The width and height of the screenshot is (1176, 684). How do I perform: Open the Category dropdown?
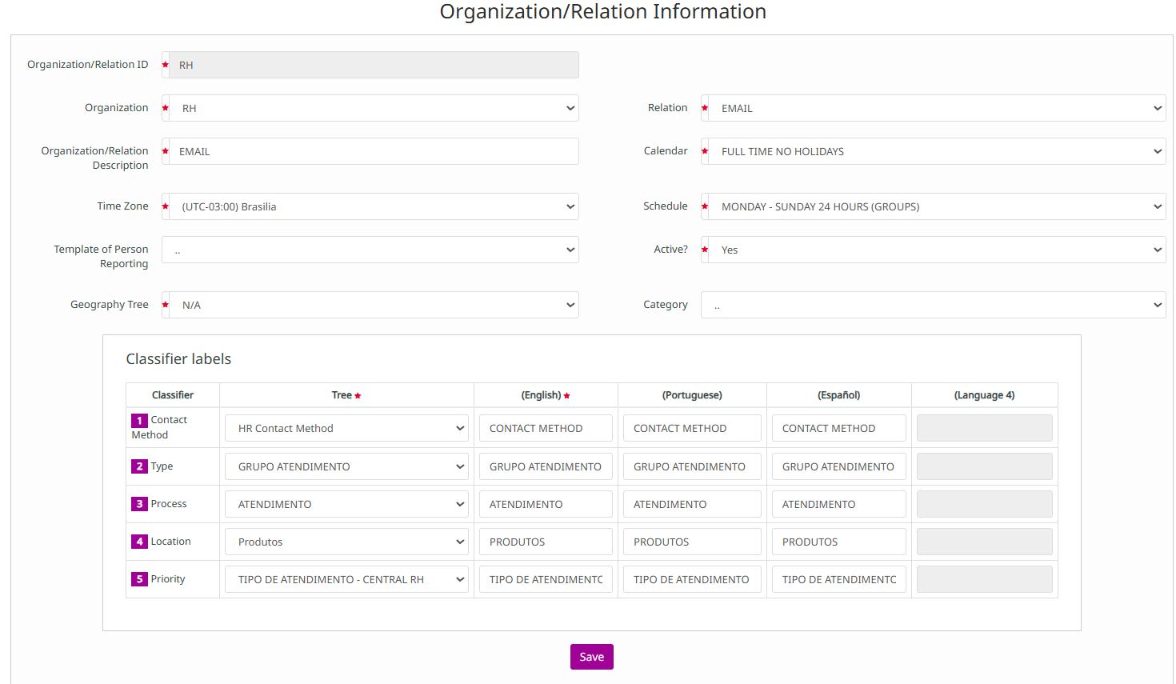[934, 305]
